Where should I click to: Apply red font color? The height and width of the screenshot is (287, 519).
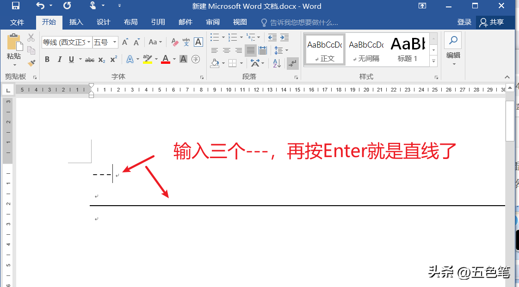point(166,60)
